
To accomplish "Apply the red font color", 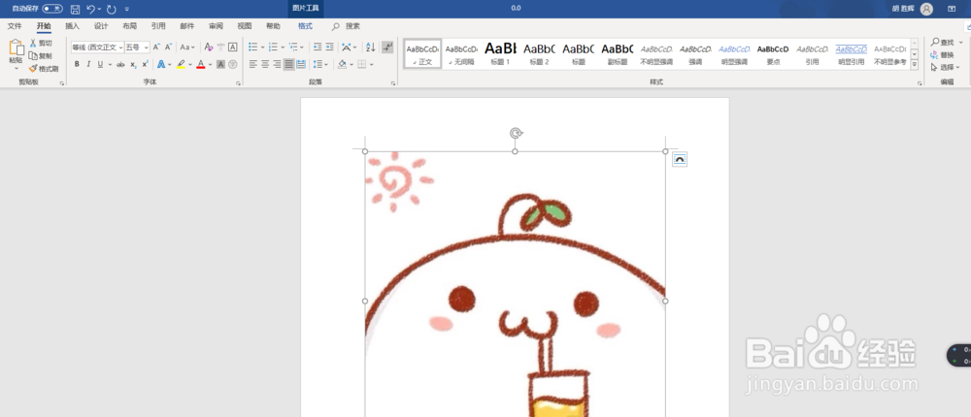I will click(x=200, y=64).
